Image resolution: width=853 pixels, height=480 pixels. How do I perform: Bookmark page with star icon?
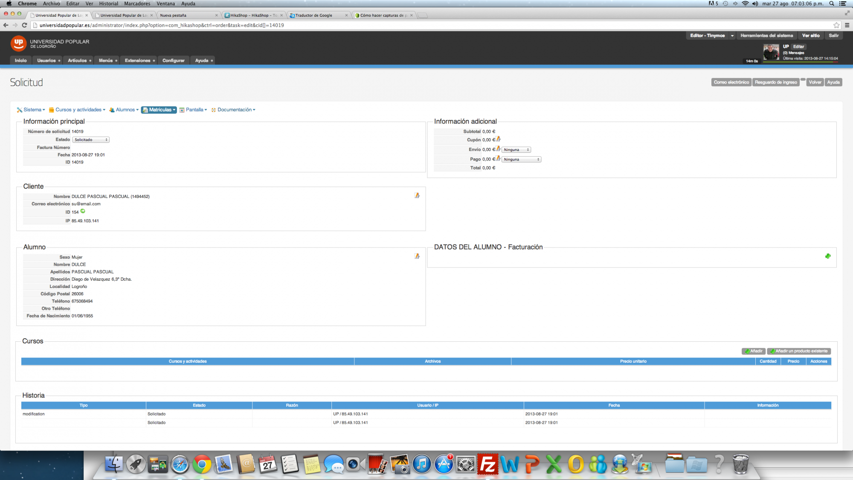836,25
